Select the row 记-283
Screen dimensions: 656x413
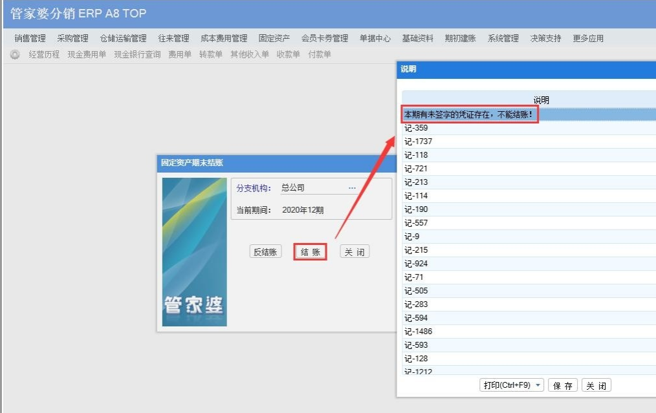click(x=529, y=304)
